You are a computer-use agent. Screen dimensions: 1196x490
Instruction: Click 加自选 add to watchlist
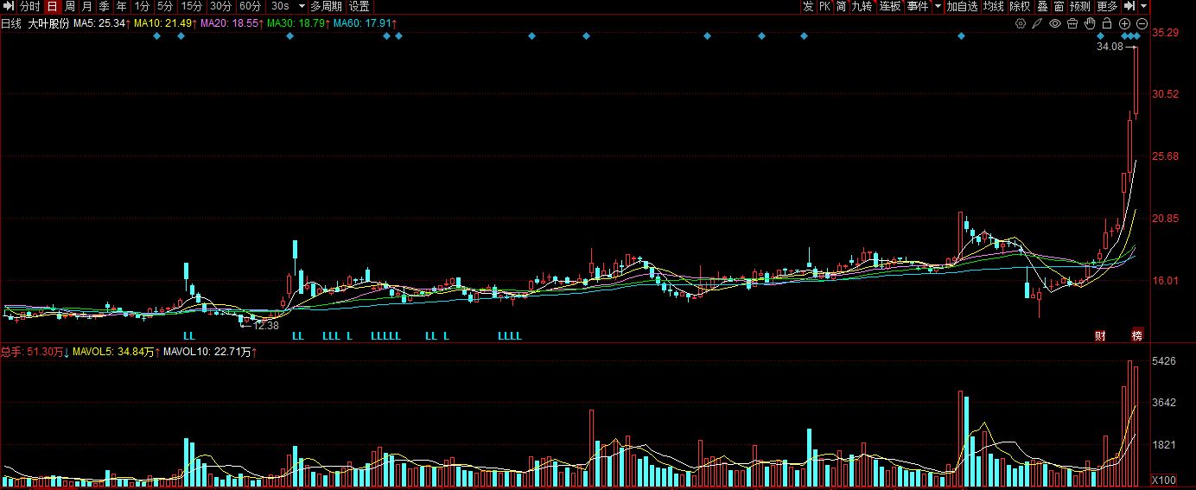962,6
